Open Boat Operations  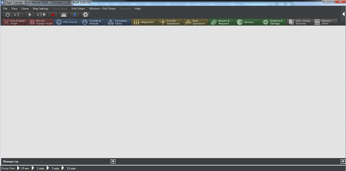tap(196, 22)
